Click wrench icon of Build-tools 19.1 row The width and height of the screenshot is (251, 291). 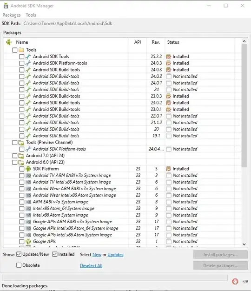(x=28, y=136)
